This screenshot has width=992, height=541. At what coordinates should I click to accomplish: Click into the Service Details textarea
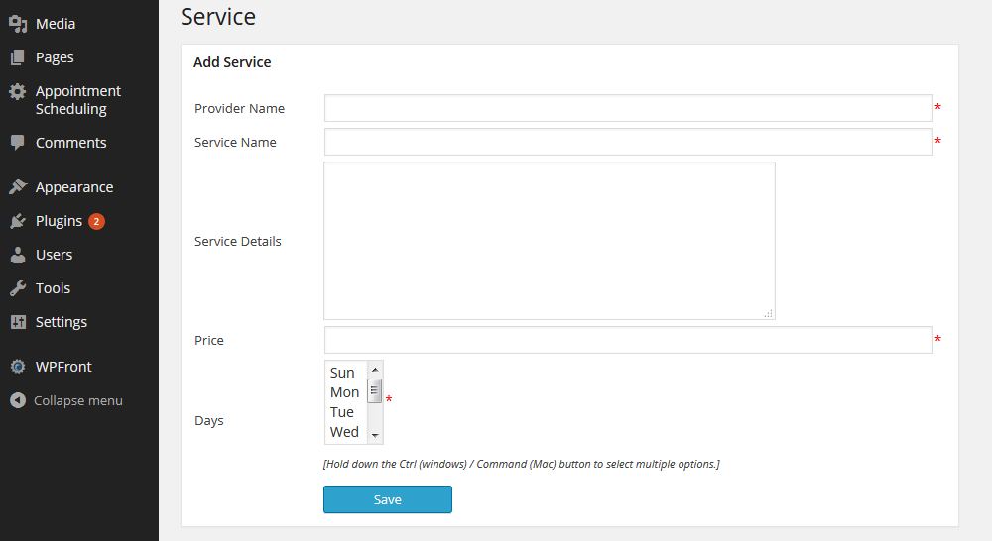(x=550, y=241)
